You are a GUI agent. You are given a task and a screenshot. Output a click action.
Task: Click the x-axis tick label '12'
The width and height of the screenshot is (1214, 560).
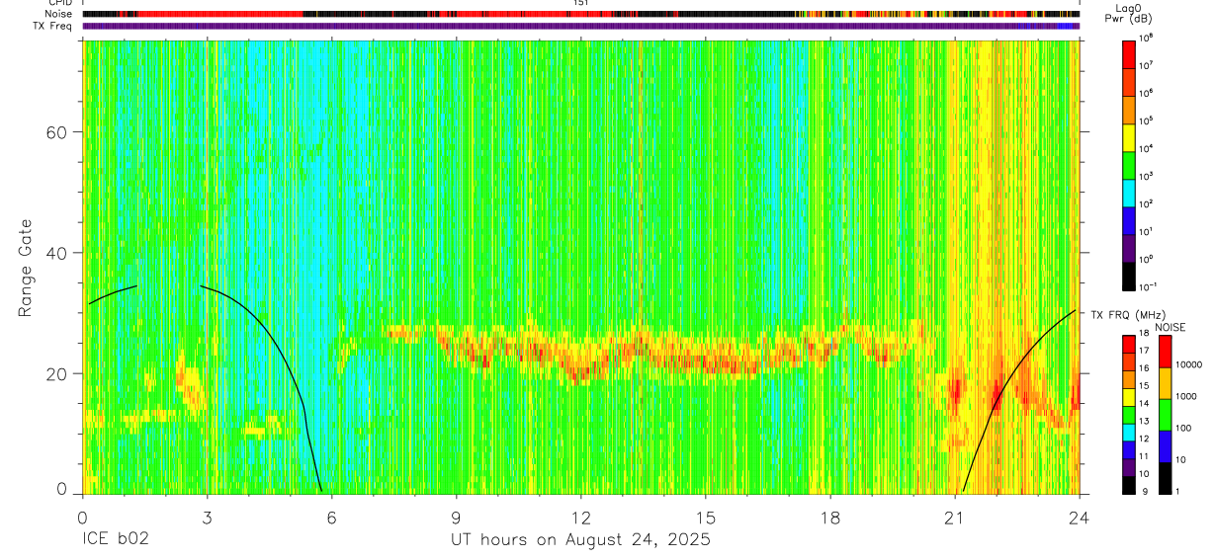tap(580, 516)
